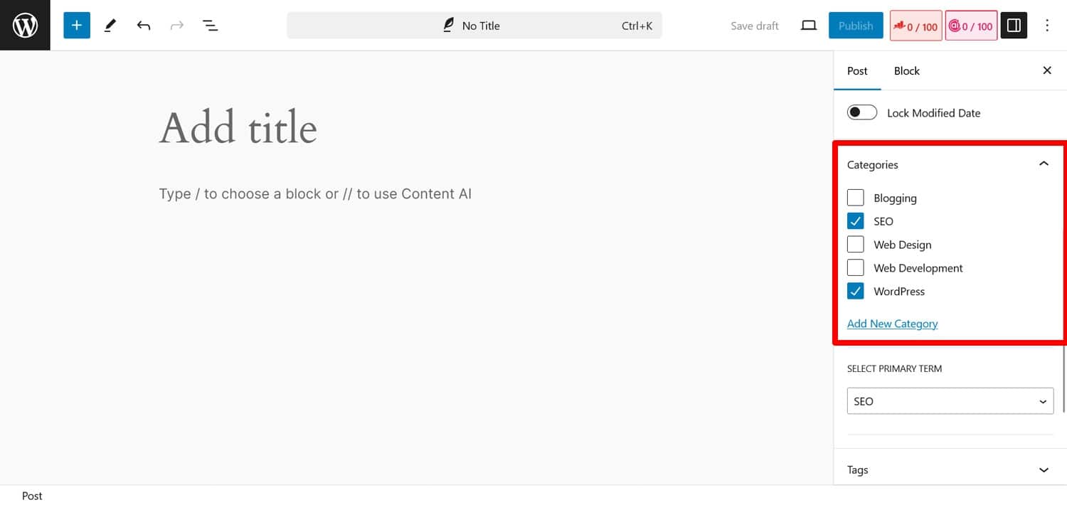Open the Content AI score badge
This screenshot has height=505, width=1067.
pos(970,25)
